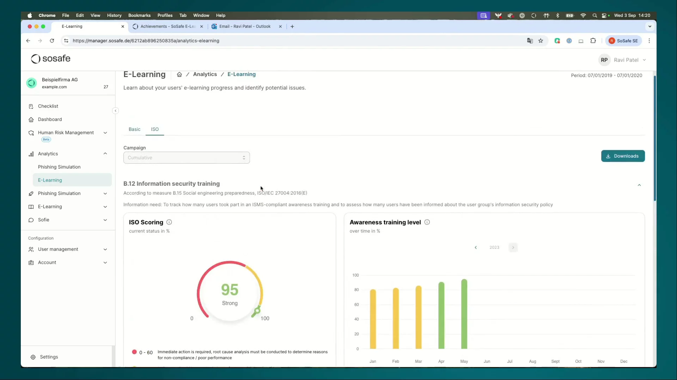
Task: Switch to the Basic tab
Action: tap(134, 129)
